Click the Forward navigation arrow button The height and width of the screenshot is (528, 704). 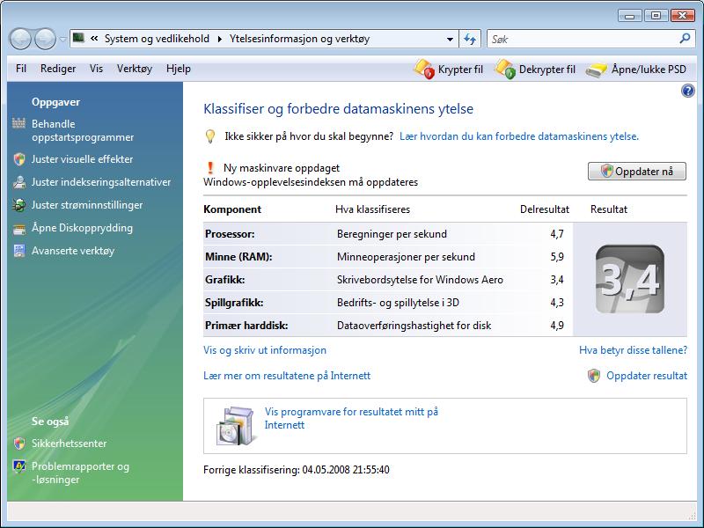tap(45, 39)
